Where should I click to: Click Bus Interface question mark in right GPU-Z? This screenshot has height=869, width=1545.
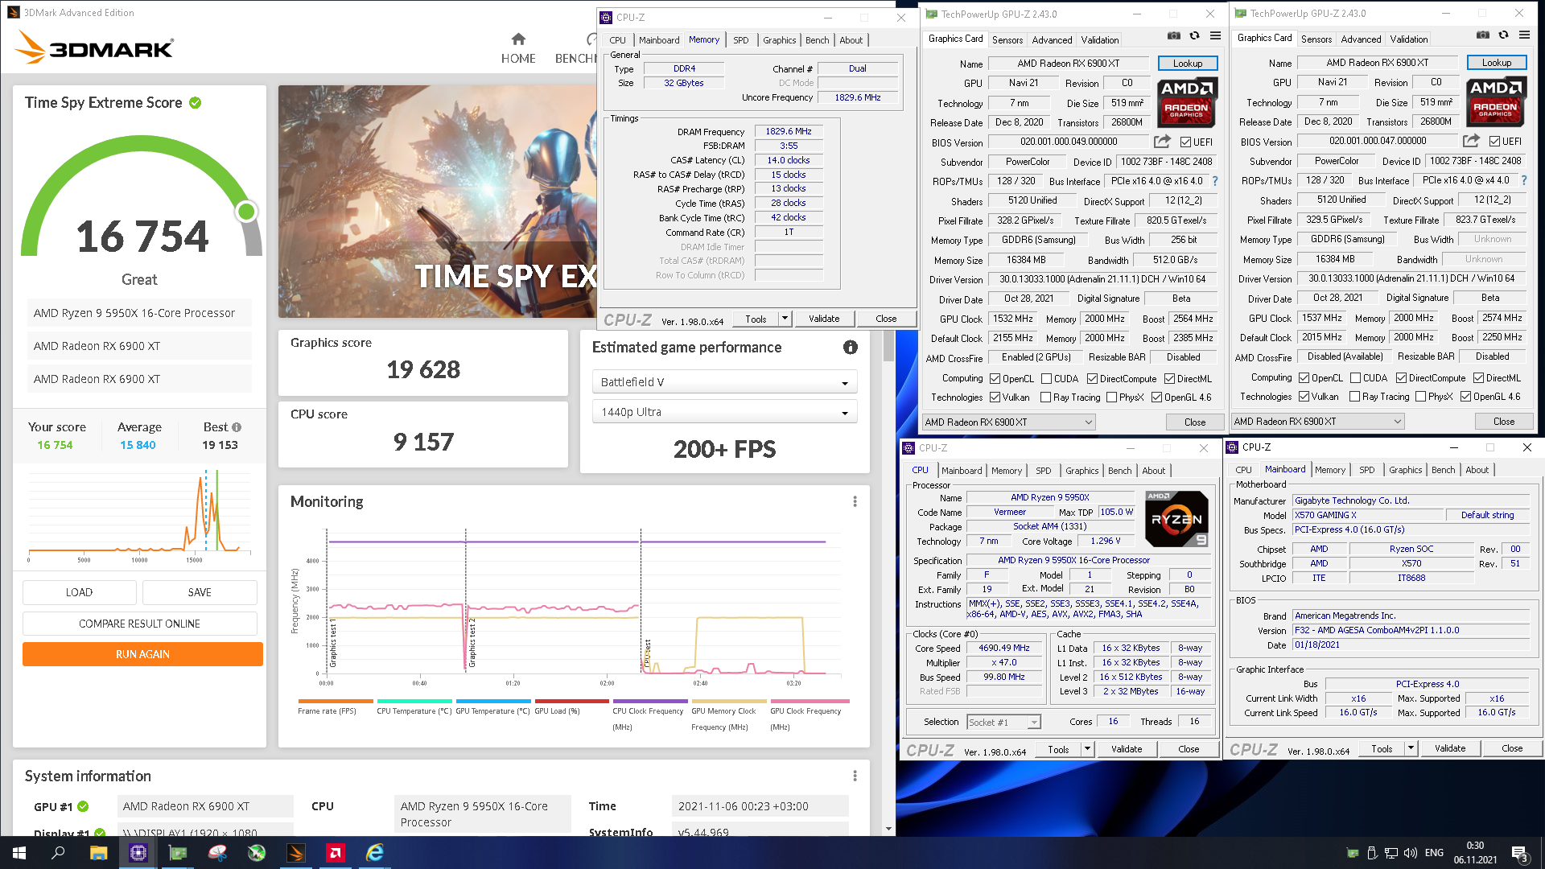tap(1524, 180)
